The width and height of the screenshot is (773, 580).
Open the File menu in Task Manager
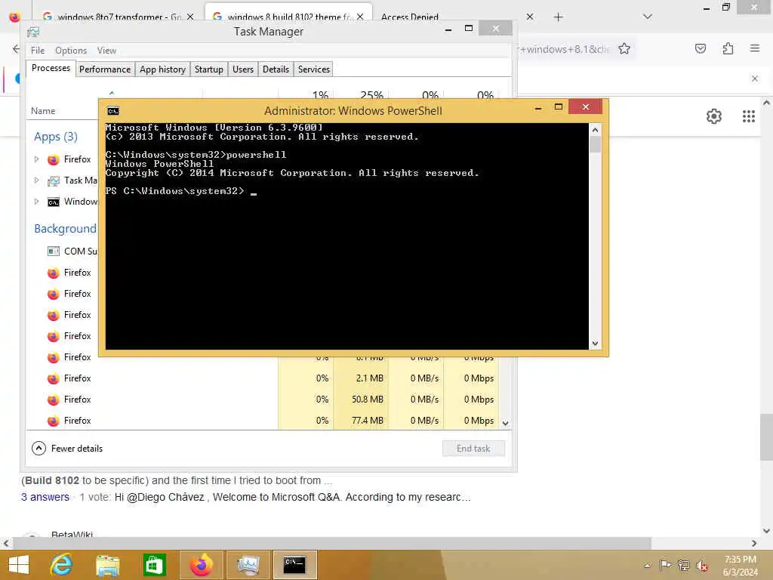38,51
